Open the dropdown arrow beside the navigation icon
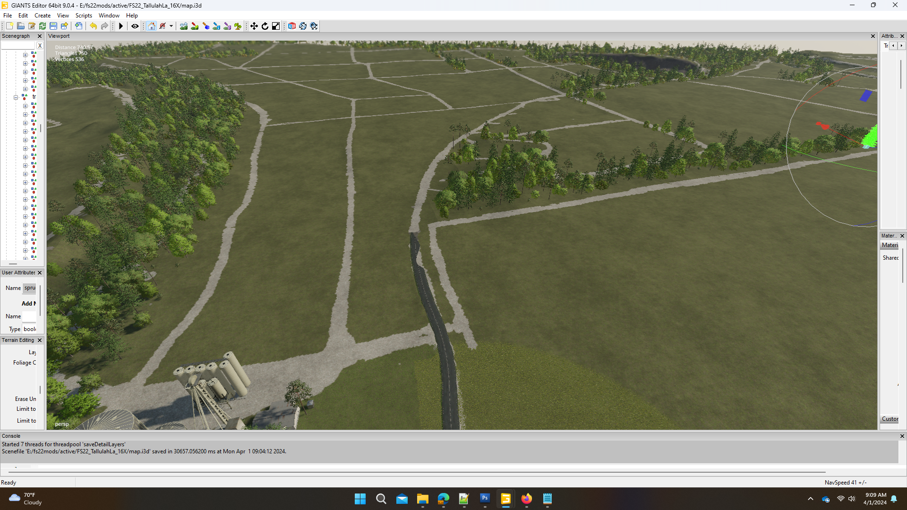The height and width of the screenshot is (510, 907). click(x=171, y=26)
